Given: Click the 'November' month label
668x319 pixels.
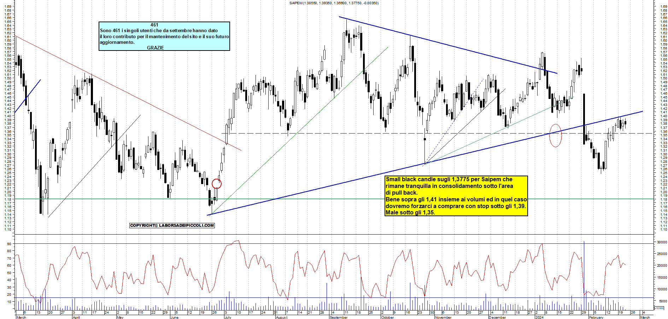Looking at the screenshot, I should coord(443,317).
